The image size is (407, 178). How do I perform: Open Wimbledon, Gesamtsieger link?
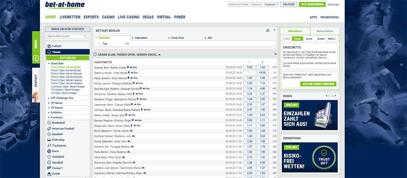(x=66, y=90)
